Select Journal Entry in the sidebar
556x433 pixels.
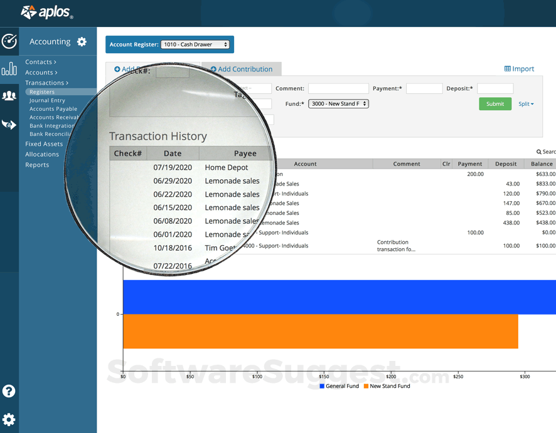48,100
